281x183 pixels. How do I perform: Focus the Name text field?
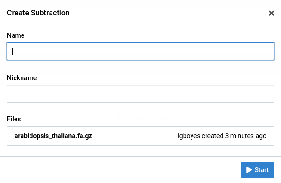pos(140,51)
